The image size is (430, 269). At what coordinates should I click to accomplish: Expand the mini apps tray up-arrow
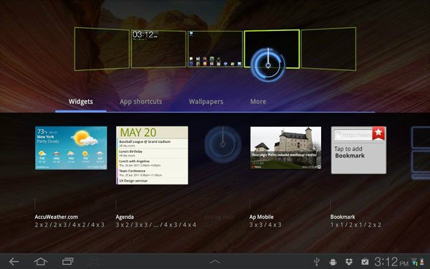(x=215, y=262)
